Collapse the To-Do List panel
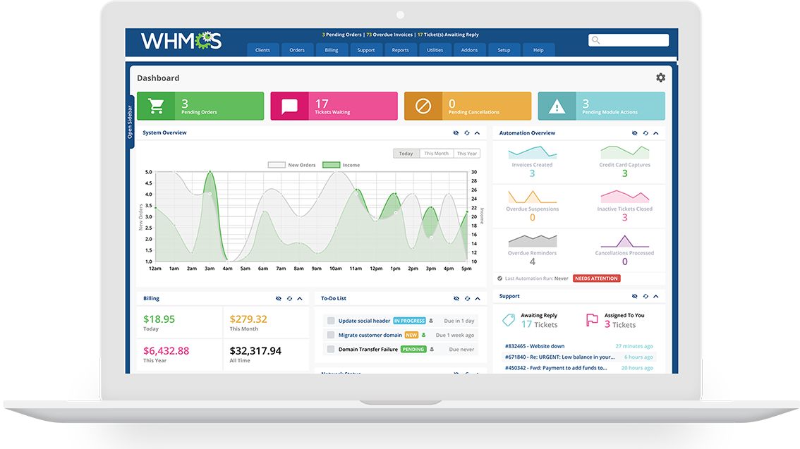The height and width of the screenshot is (449, 800). point(478,299)
